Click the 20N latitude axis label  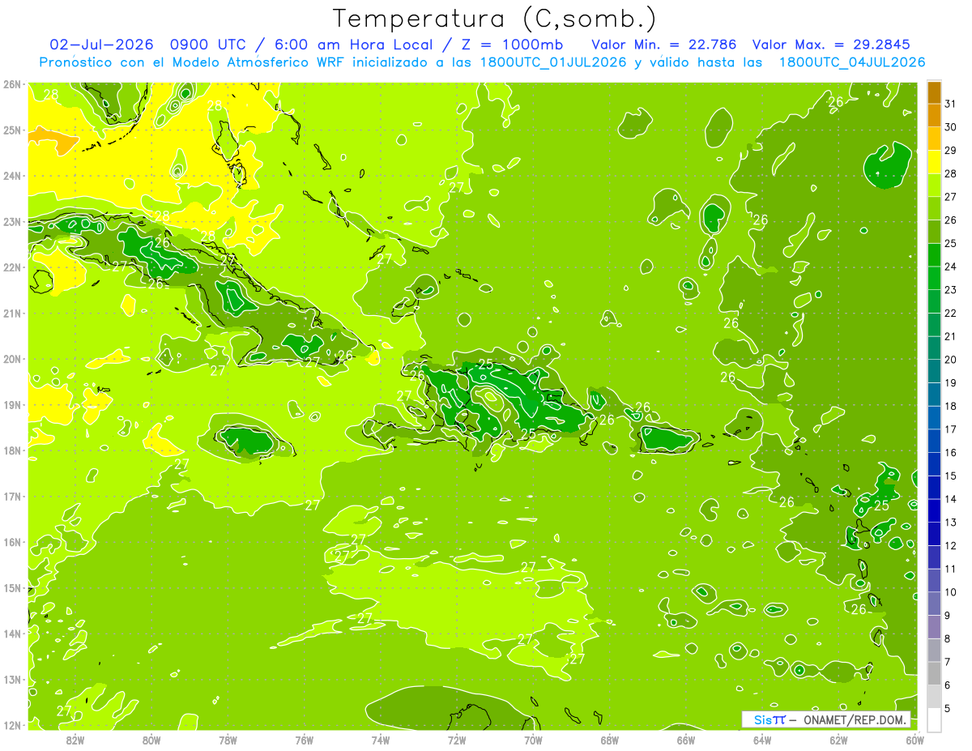(11, 359)
